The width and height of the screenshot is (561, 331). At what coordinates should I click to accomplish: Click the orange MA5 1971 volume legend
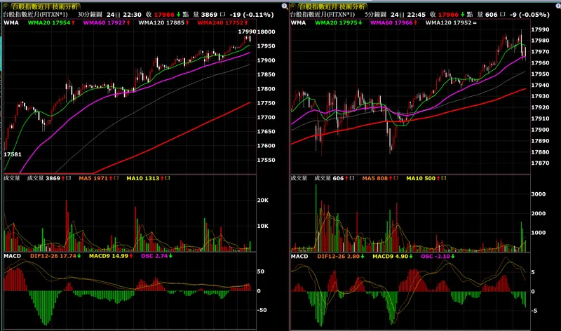(98, 178)
